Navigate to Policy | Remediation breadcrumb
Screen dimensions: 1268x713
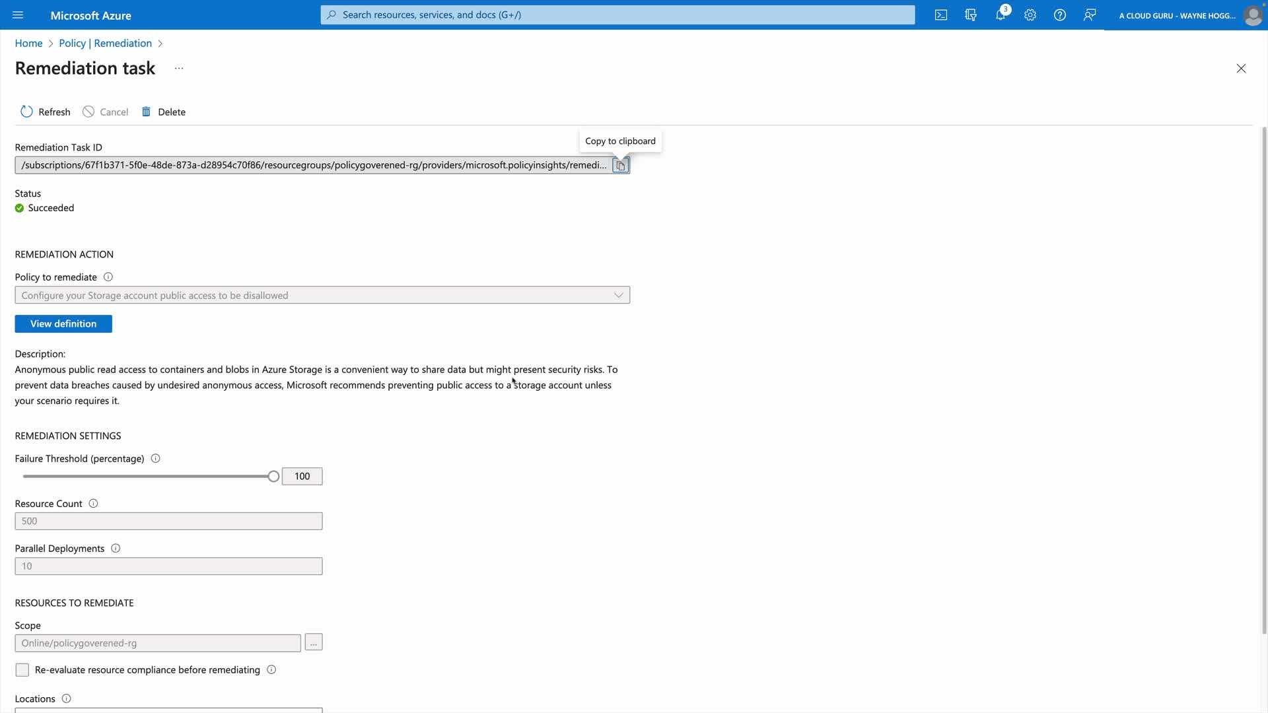(105, 43)
